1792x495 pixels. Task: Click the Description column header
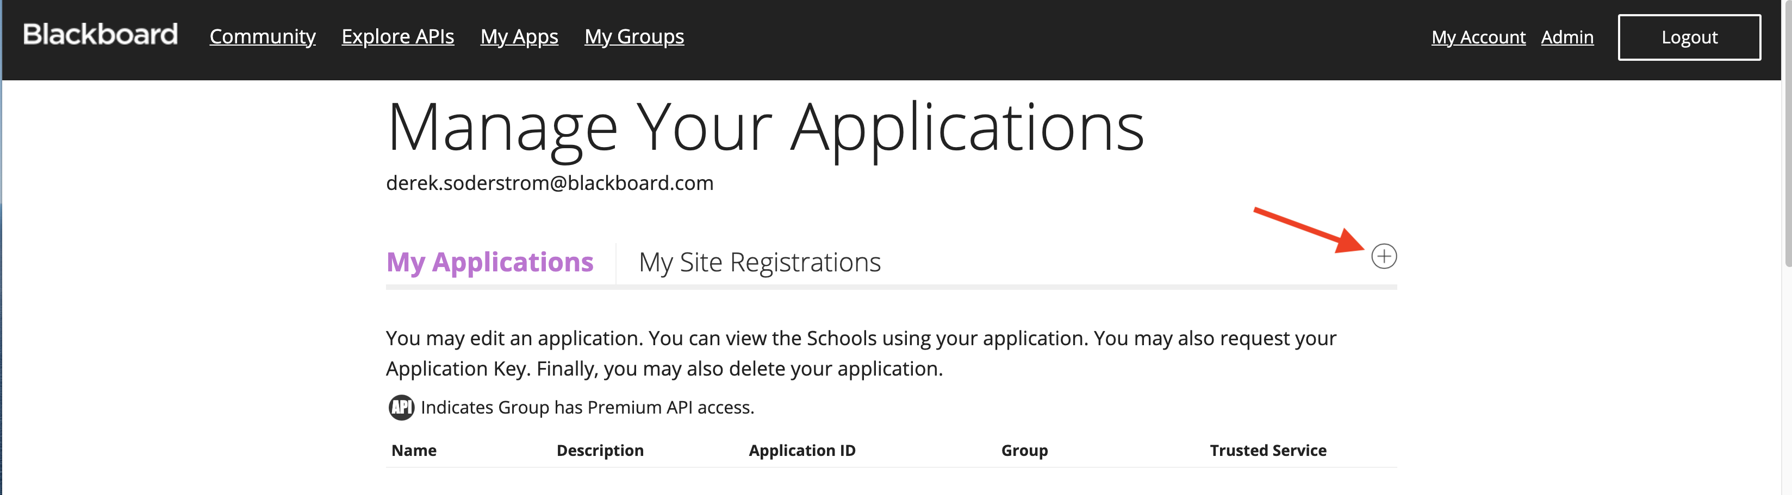(x=600, y=450)
